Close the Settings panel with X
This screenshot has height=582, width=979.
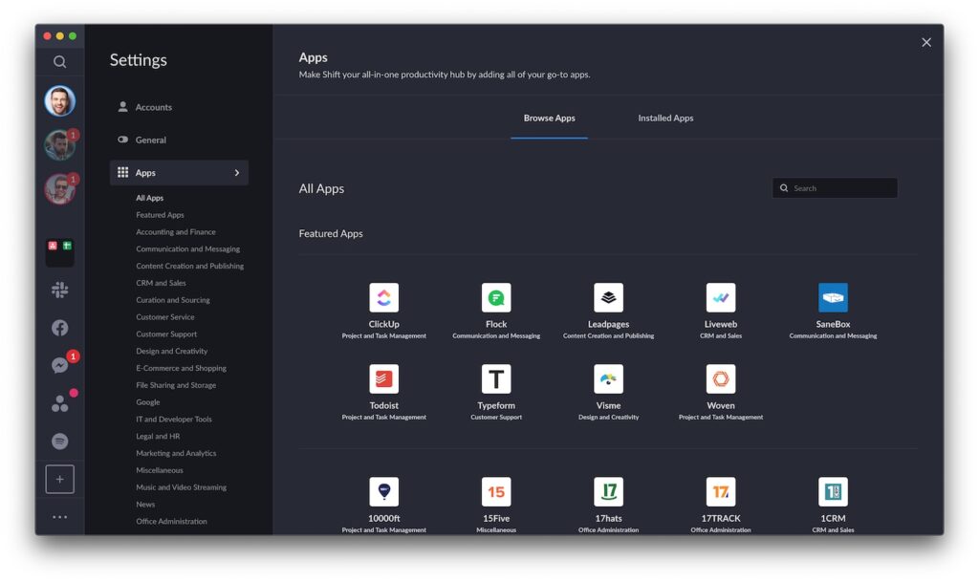coord(926,42)
